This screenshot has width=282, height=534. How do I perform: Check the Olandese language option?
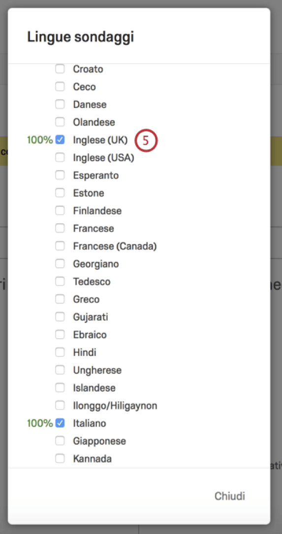(x=60, y=122)
